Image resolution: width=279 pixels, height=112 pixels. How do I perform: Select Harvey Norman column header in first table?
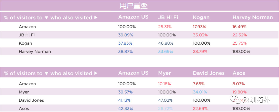[x=253, y=17]
